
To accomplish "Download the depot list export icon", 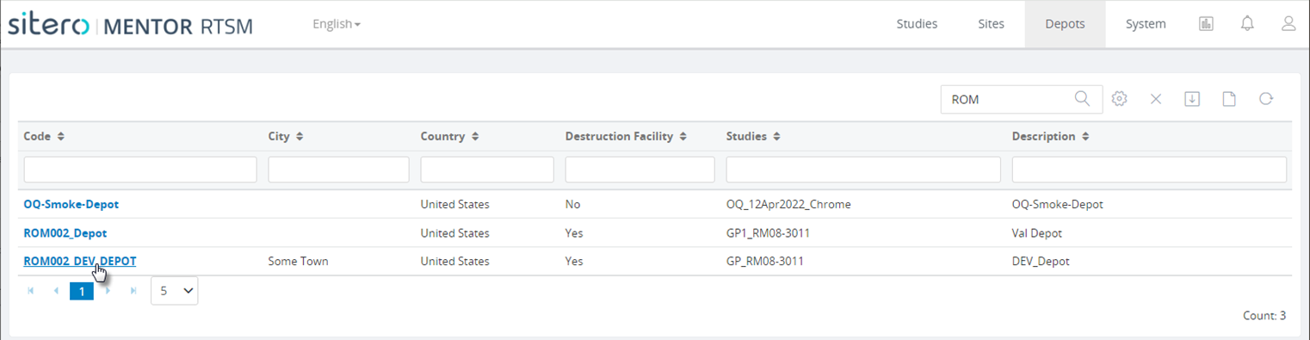I will 1192,99.
